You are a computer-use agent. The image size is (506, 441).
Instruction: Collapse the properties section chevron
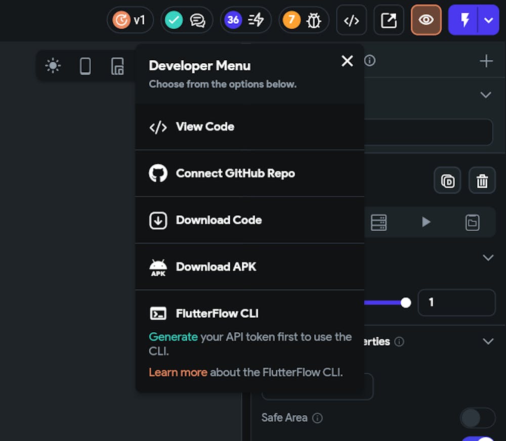pos(488,341)
